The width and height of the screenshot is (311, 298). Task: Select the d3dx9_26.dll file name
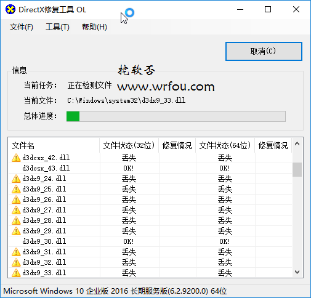click(44, 199)
